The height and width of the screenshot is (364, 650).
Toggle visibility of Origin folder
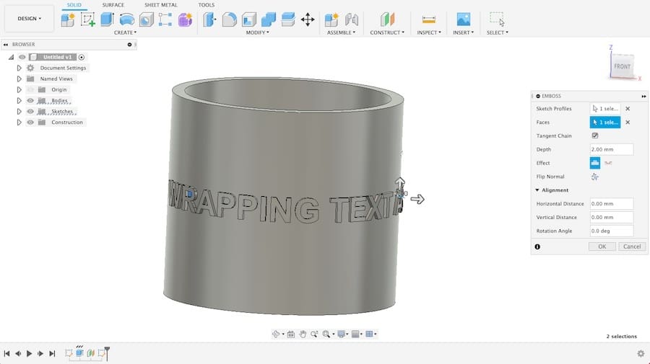point(30,90)
